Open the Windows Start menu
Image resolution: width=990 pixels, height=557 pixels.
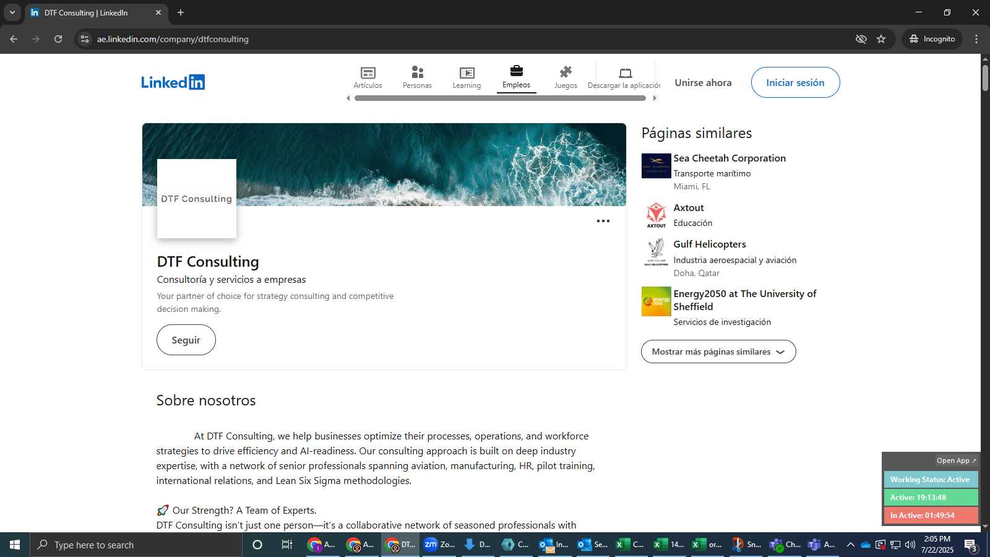(x=15, y=545)
